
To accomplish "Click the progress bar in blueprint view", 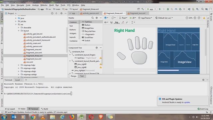I will coord(178,70).
